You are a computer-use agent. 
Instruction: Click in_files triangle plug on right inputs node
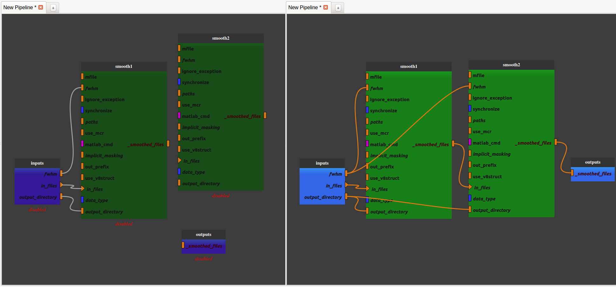pos(347,185)
